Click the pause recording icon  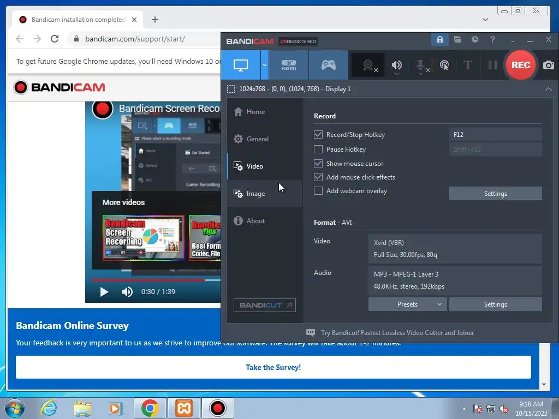pyautogui.click(x=492, y=65)
